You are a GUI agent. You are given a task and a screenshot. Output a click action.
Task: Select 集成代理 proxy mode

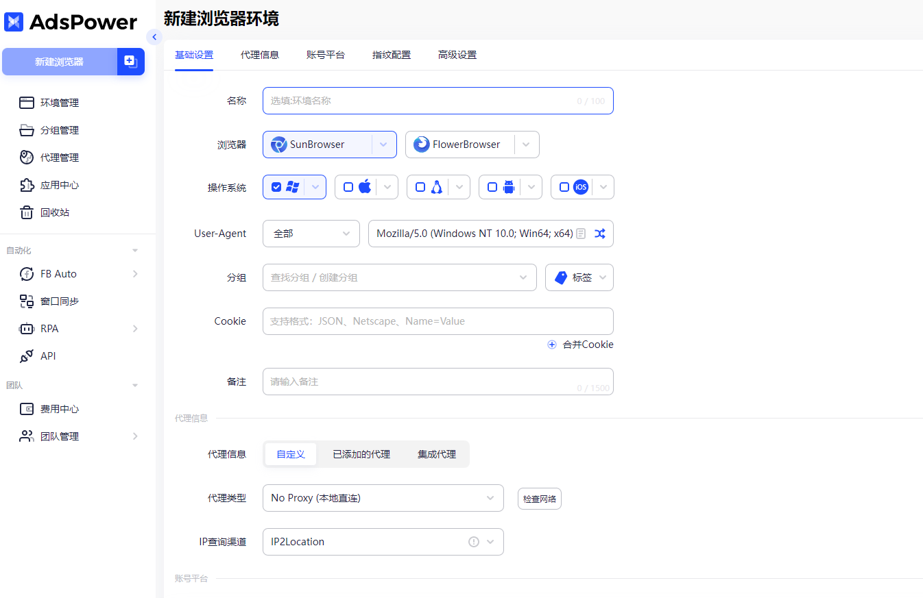[437, 454]
